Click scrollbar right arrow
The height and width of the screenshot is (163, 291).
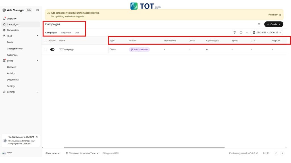(x=286, y=148)
